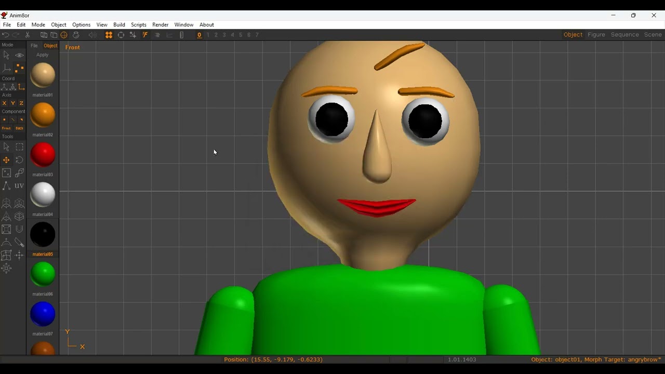This screenshot has height=374, width=665.
Task: Toggle the orange four-dots toolbar icon
Action: (x=109, y=35)
